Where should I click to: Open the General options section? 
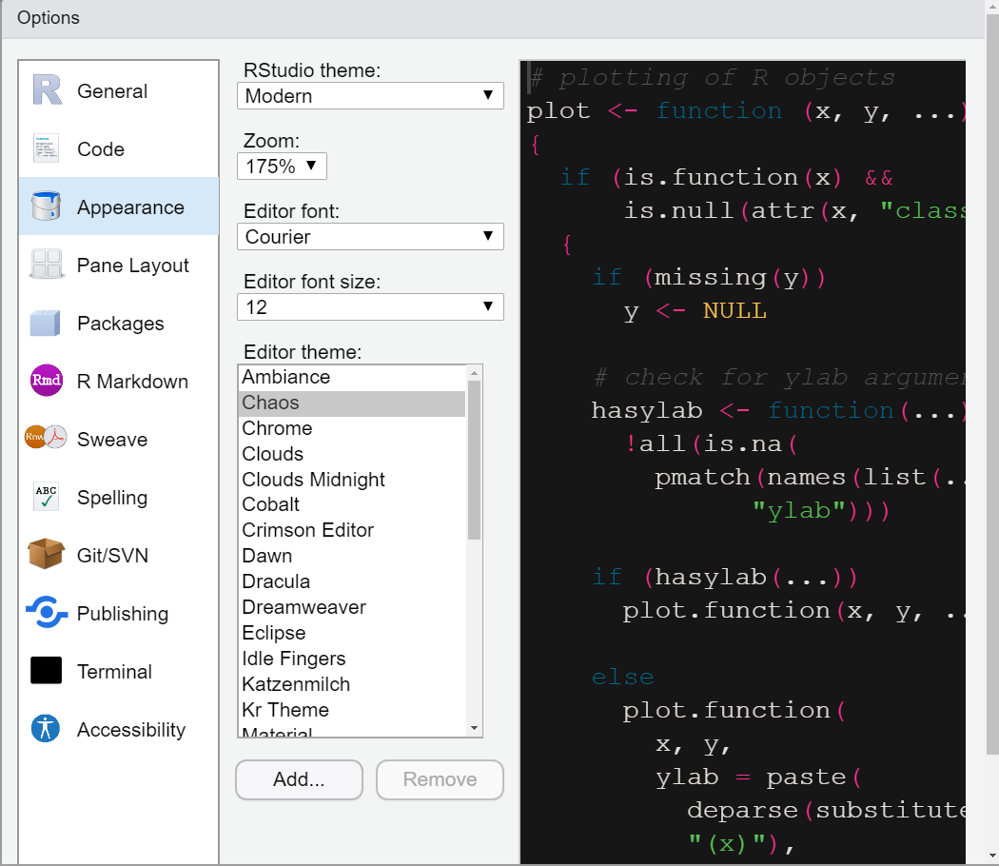119,90
